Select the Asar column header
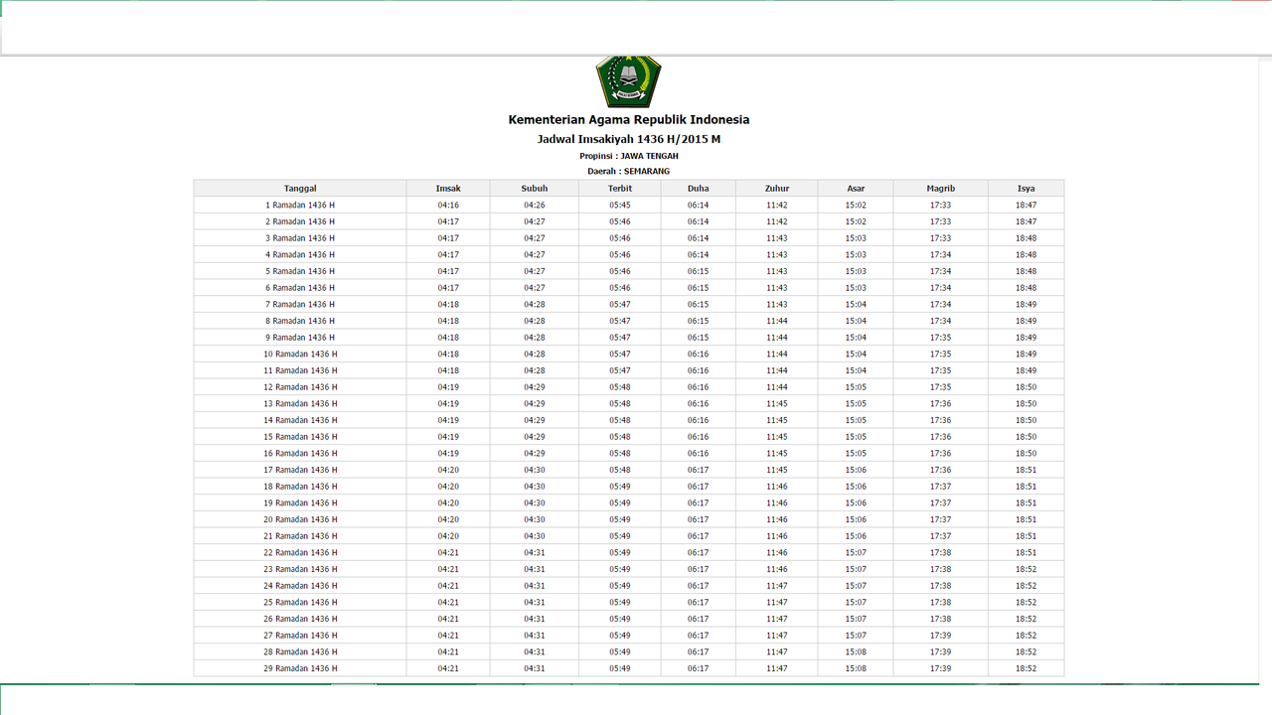 coord(856,189)
